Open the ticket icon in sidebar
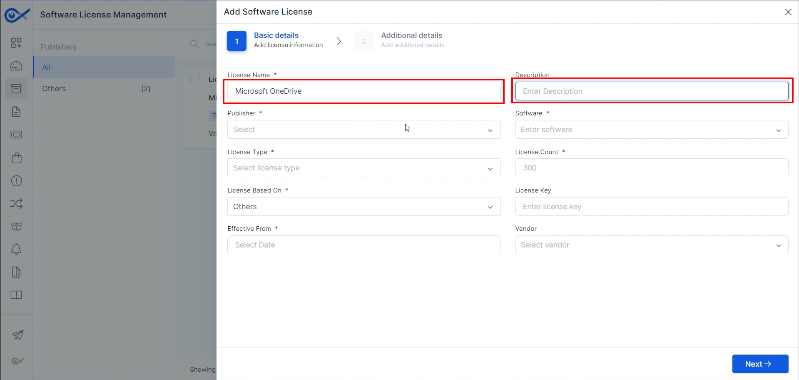This screenshot has height=380, width=799. 16,135
